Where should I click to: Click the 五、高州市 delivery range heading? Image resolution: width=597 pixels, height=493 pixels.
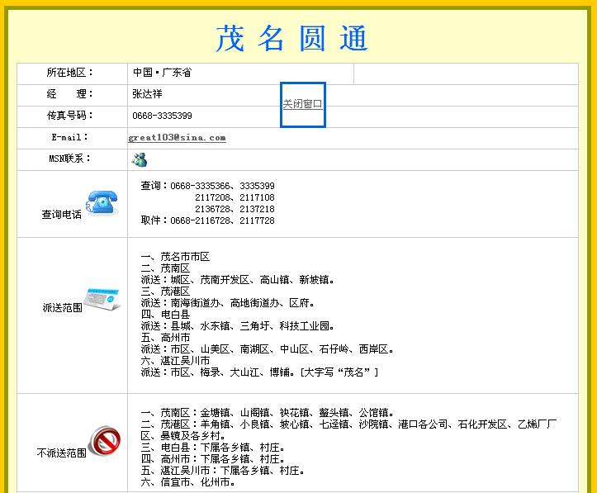point(166,338)
